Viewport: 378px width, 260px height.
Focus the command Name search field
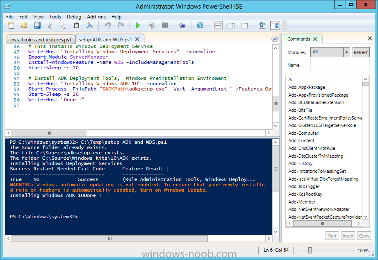[340, 65]
